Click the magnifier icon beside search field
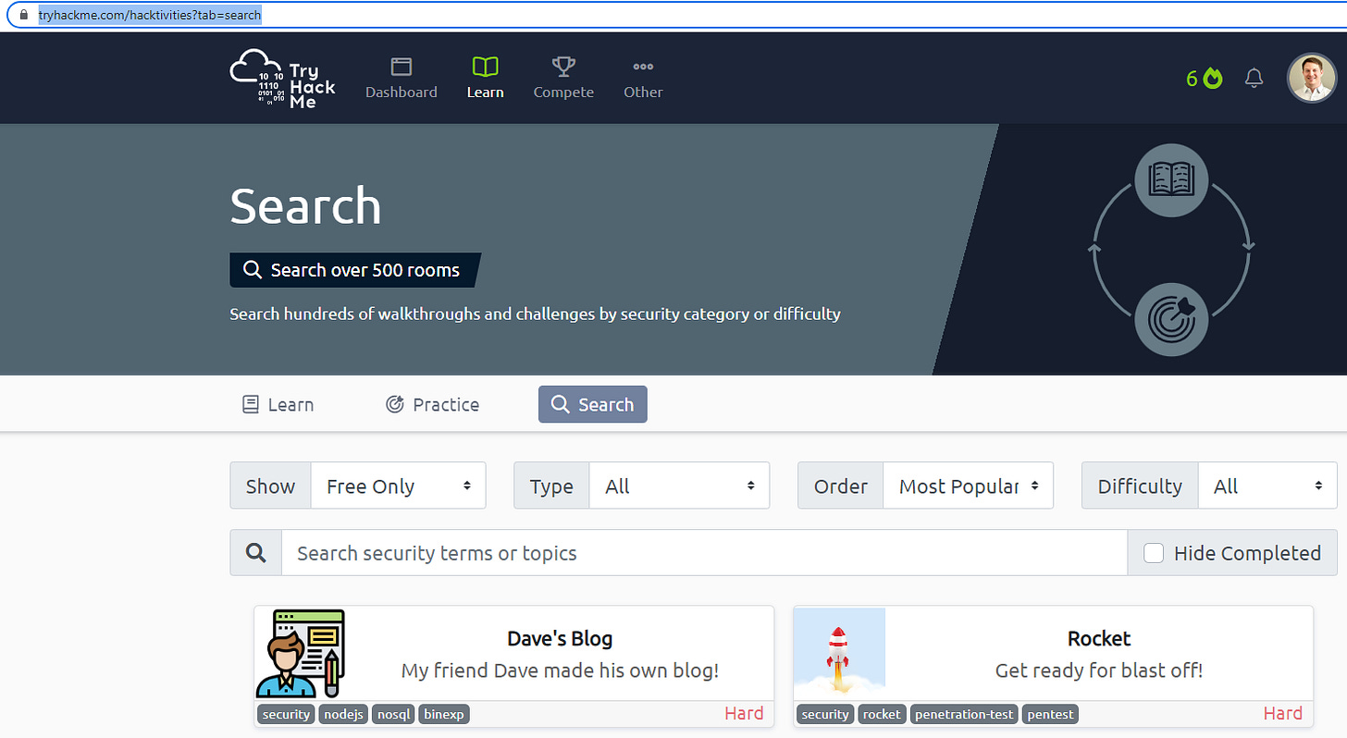This screenshot has width=1347, height=738. point(255,553)
